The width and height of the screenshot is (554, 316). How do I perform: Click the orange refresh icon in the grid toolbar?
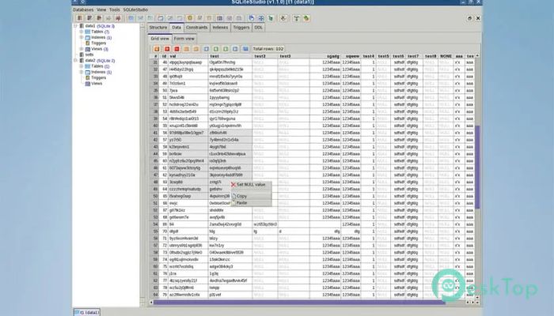click(157, 49)
